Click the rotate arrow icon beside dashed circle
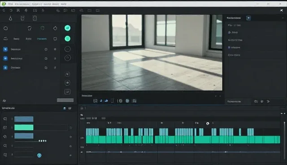 point(55,28)
